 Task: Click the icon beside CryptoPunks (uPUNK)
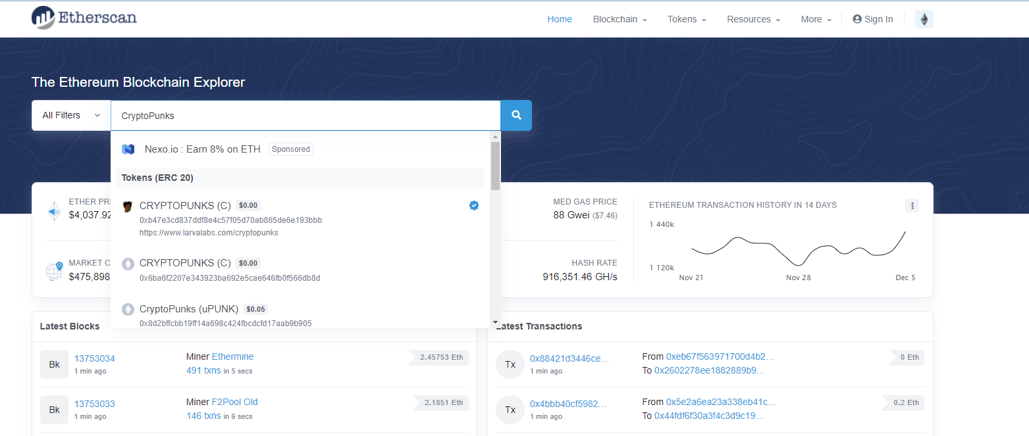click(128, 309)
